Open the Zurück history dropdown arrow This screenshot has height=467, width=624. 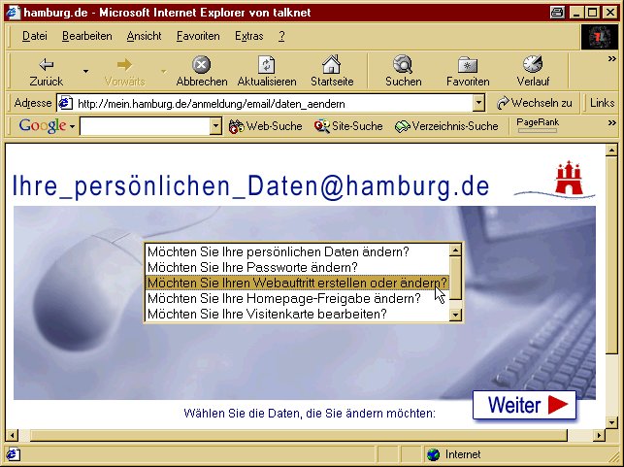[85, 71]
